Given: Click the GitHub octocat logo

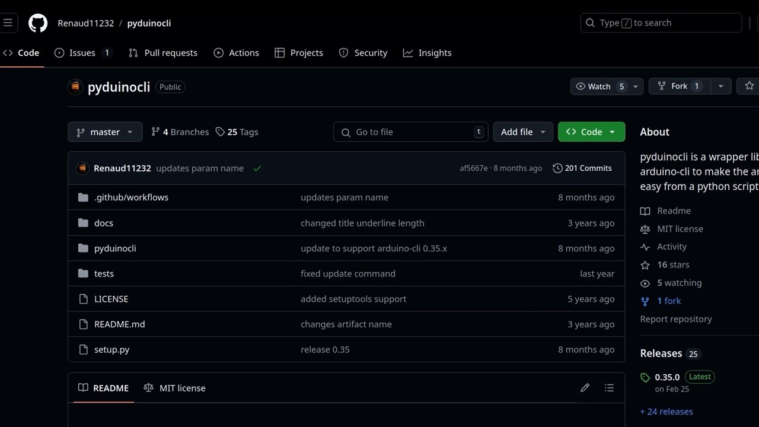Looking at the screenshot, I should pyautogui.click(x=38, y=23).
